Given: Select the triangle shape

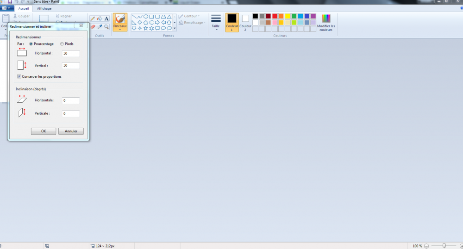Looking at the screenshot, I should pyautogui.click(x=169, y=17).
